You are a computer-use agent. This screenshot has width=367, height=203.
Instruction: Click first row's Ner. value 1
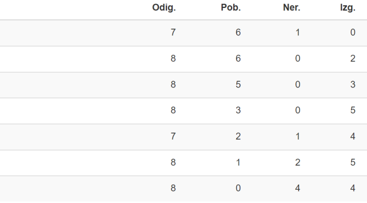tap(297, 32)
